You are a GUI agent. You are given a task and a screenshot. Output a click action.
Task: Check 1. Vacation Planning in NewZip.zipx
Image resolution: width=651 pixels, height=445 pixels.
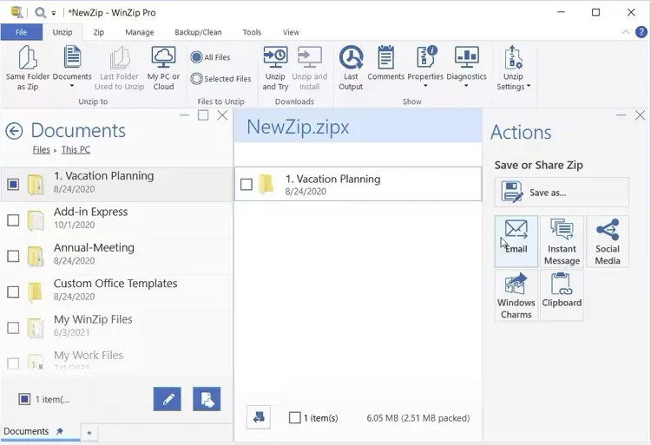(x=247, y=184)
